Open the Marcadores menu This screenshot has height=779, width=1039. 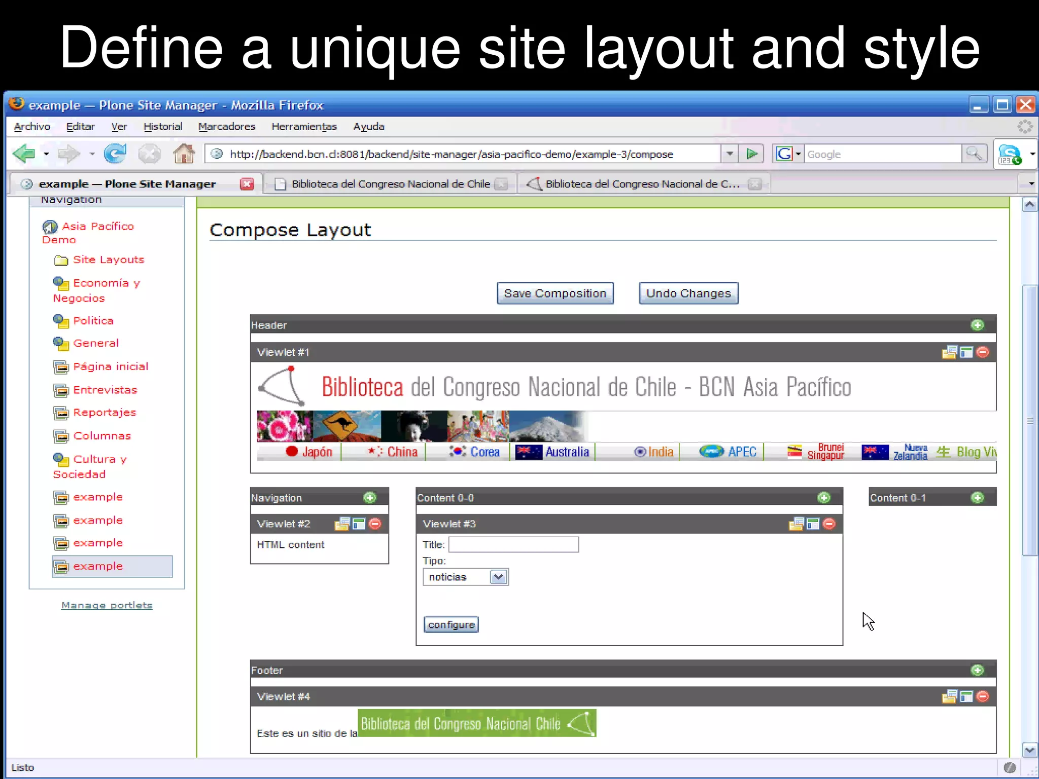227,127
